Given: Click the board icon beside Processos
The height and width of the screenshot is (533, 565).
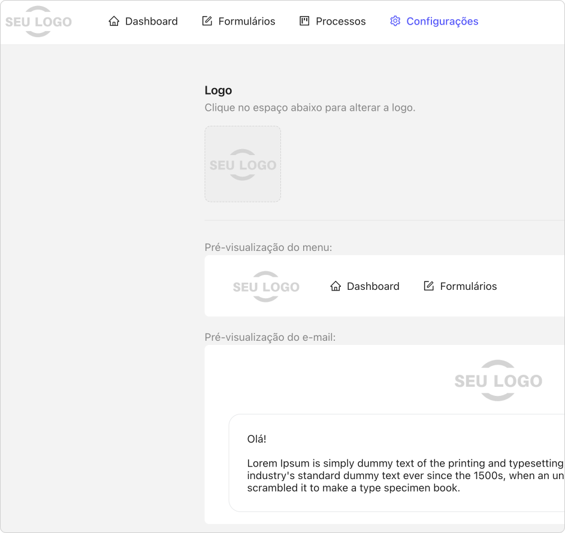Looking at the screenshot, I should 304,22.
